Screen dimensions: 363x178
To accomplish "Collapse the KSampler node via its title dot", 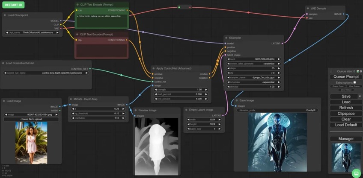I will (x=227, y=38).
